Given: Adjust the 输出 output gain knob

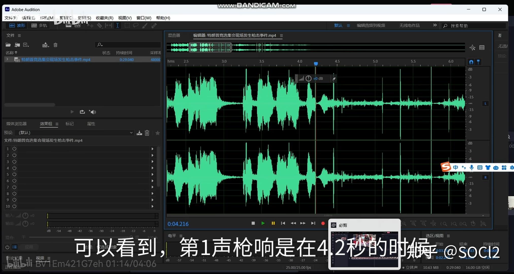Looking at the screenshot, I should [25, 224].
